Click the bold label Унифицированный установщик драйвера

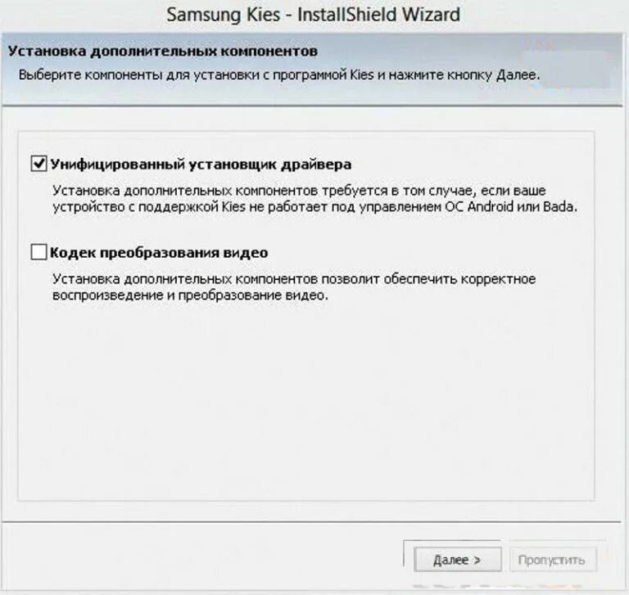(x=201, y=165)
